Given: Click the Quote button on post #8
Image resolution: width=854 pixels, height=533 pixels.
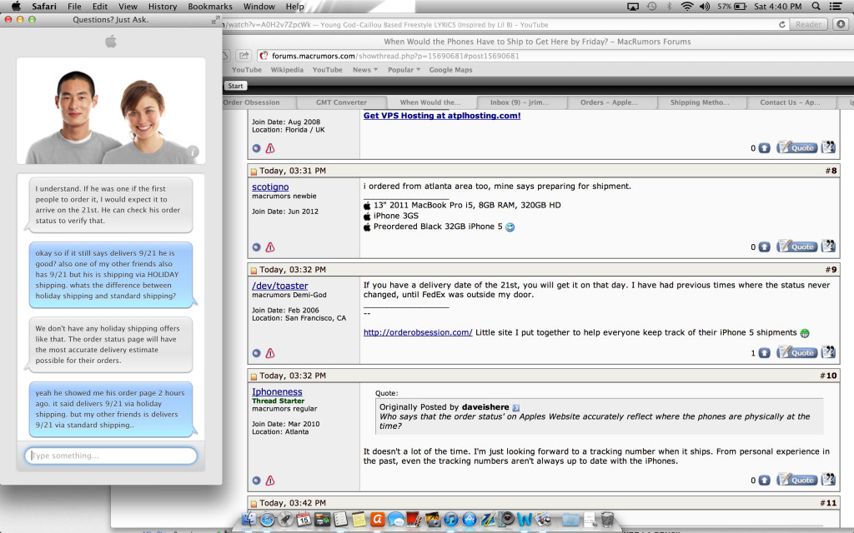Looking at the screenshot, I should (x=796, y=247).
